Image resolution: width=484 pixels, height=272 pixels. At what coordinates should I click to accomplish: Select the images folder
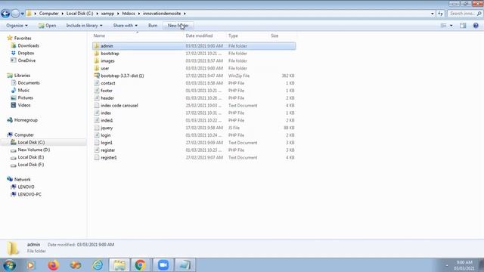tap(194, 60)
